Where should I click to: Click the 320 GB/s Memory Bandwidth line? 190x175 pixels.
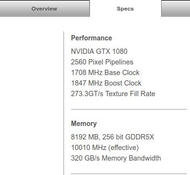coord(116,158)
